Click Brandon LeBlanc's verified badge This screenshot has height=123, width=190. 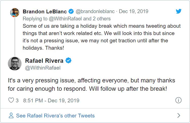[x=71, y=12]
